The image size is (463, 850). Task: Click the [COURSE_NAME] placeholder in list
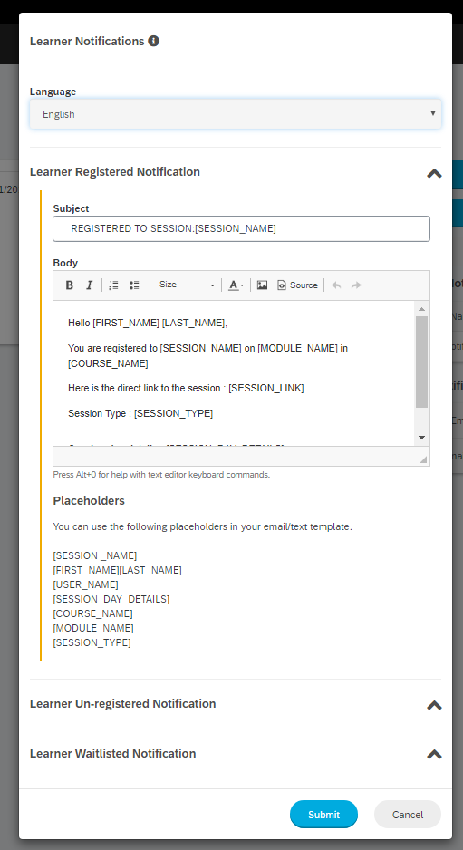point(92,613)
